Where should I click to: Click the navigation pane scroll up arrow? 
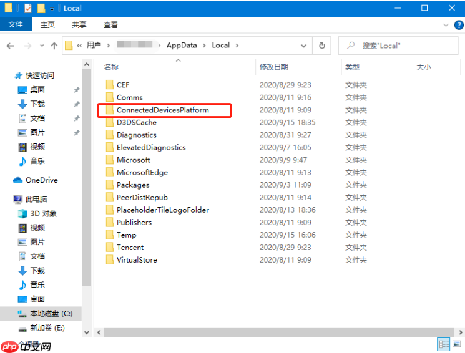pos(87,64)
